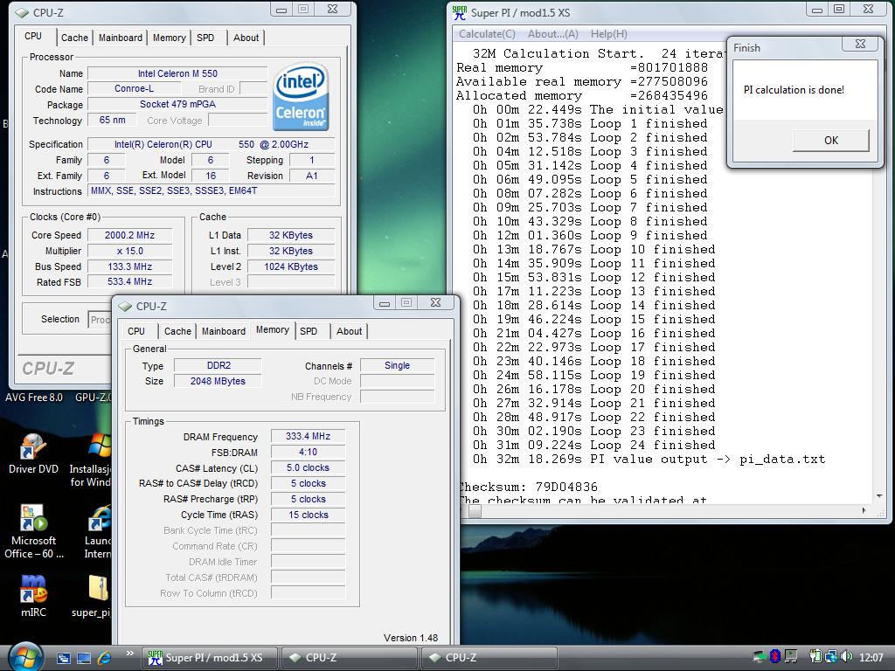Click memory Size value 2048 MBytes
Image resolution: width=895 pixels, height=671 pixels.
pyautogui.click(x=218, y=381)
